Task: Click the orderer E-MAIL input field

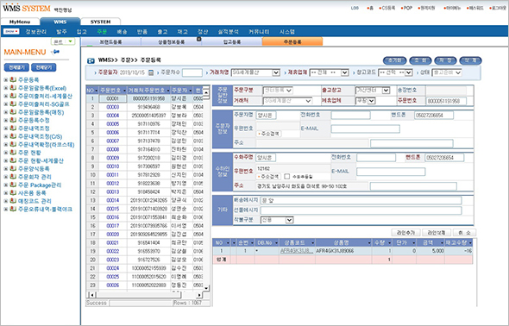Action: click(x=365, y=129)
